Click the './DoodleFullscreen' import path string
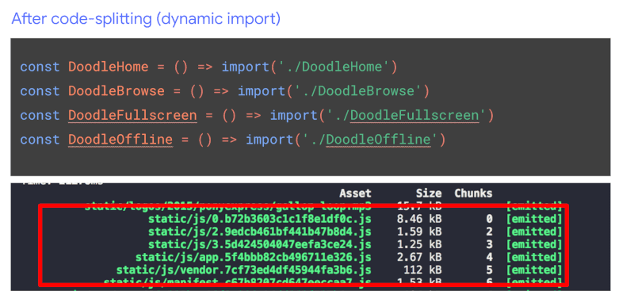 pos(407,115)
